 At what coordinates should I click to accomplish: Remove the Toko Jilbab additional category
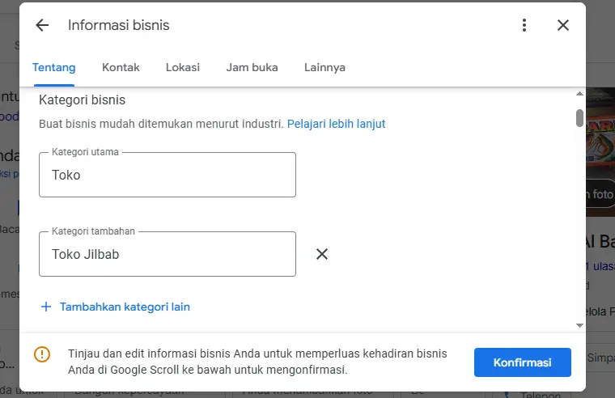322,254
